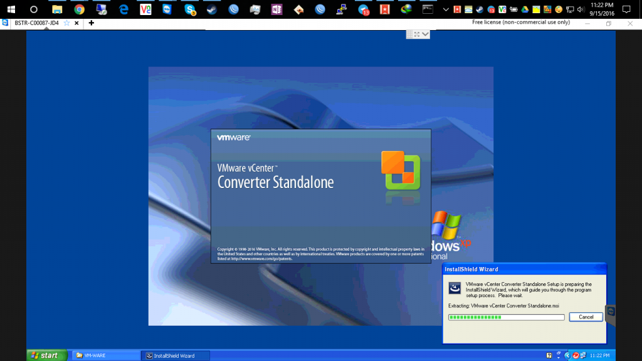Click XP tray network computers icon

point(583,356)
